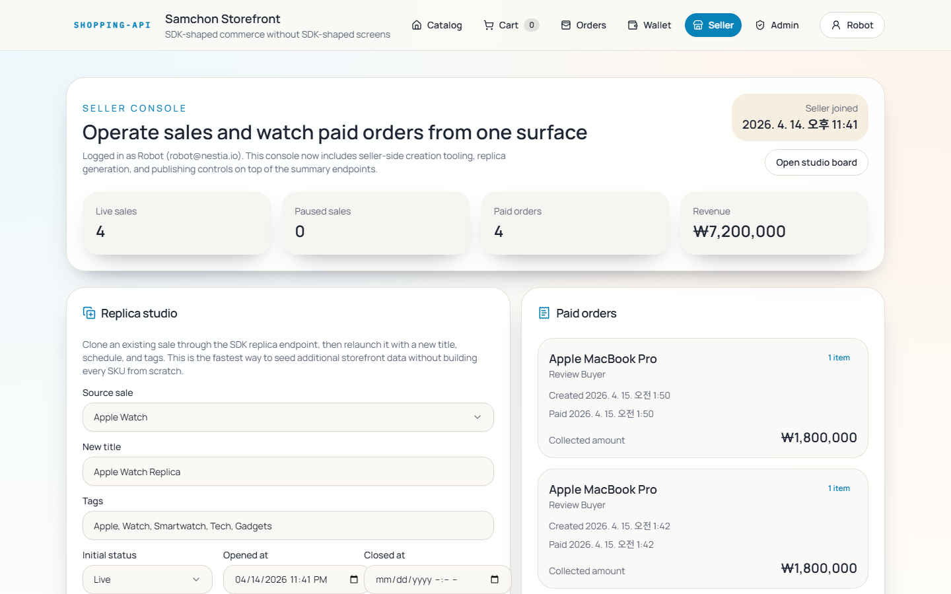Click the Wallet icon in navbar

(633, 25)
